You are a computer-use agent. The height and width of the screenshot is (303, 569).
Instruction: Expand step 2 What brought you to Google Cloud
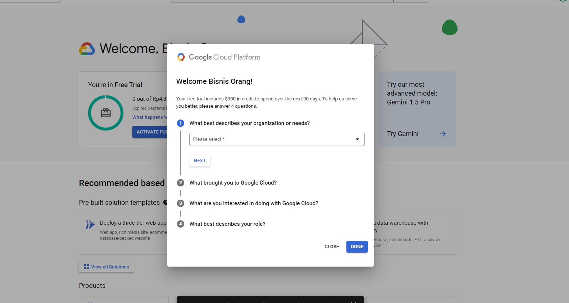tap(233, 183)
